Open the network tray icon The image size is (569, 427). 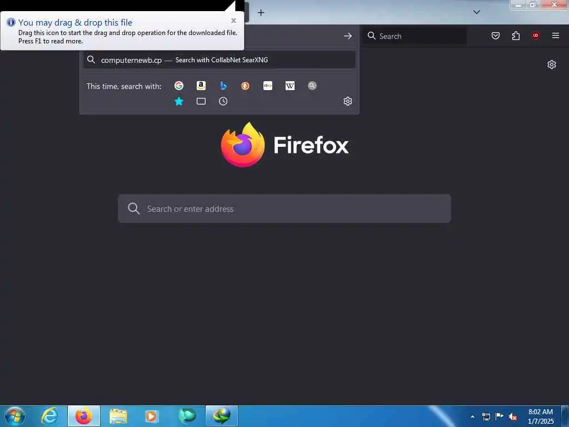tap(486, 416)
